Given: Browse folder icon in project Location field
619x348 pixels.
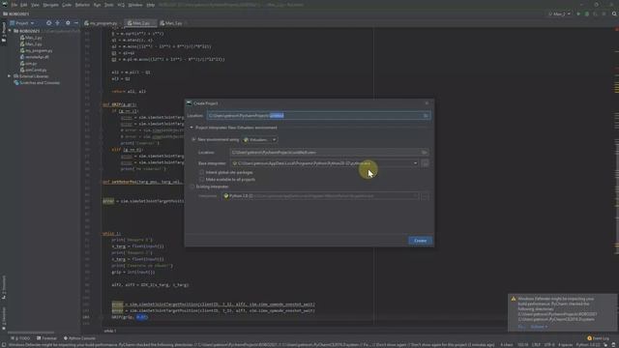Looking at the screenshot, I should (426, 116).
